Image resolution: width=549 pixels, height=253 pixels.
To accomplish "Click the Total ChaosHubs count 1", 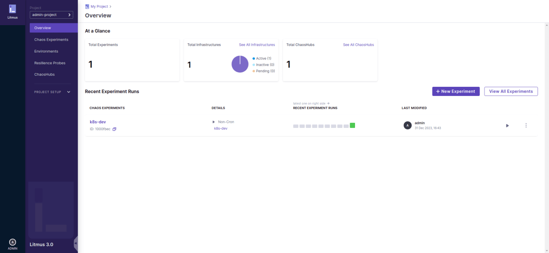I will click(x=288, y=64).
